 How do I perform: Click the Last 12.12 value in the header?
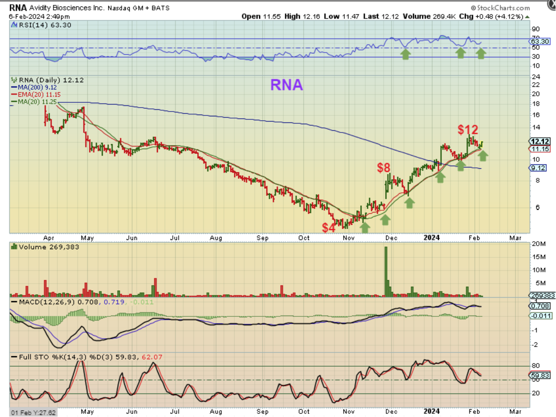click(381, 16)
